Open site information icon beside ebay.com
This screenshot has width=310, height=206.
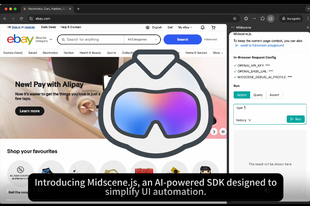coord(31,18)
